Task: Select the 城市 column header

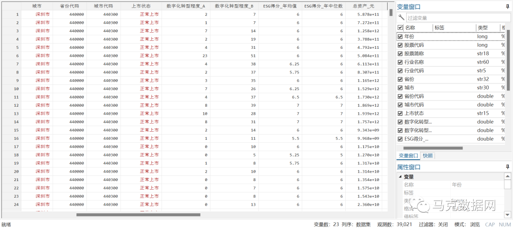Action: click(37, 6)
